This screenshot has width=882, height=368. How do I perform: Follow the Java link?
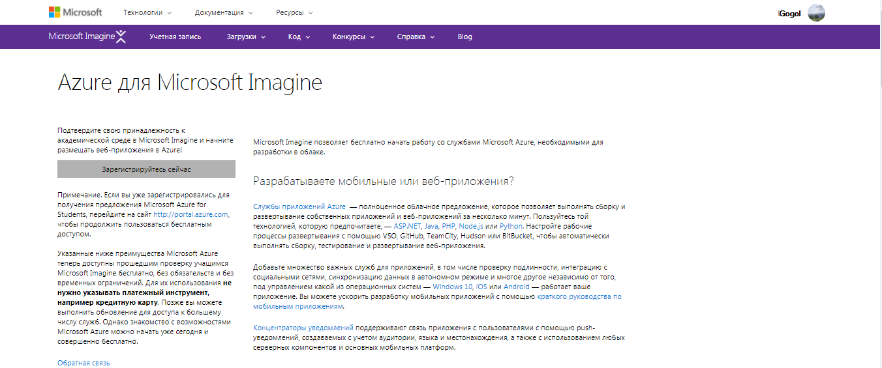[431, 226]
